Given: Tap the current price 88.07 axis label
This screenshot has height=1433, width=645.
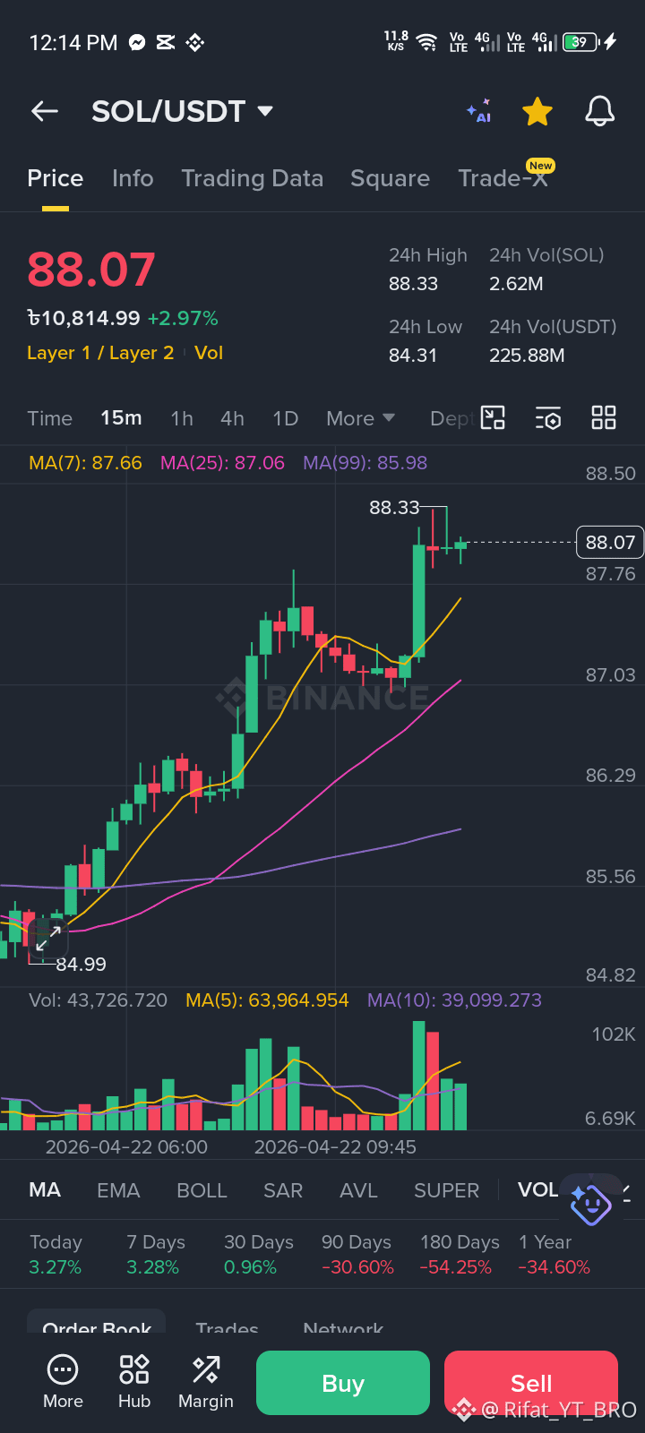Looking at the screenshot, I should (x=610, y=542).
